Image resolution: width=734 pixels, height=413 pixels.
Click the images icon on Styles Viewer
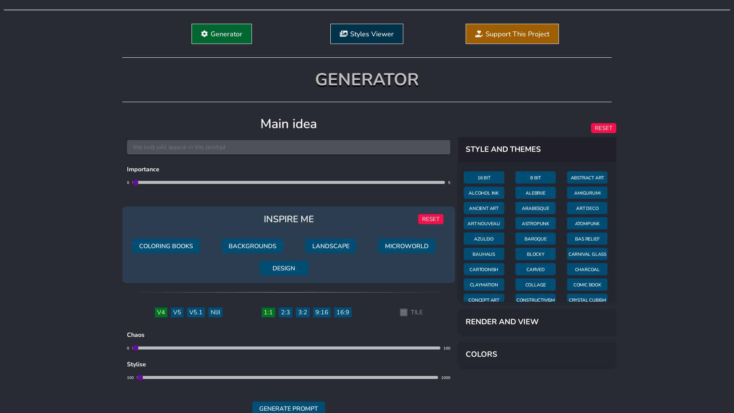tap(343, 34)
